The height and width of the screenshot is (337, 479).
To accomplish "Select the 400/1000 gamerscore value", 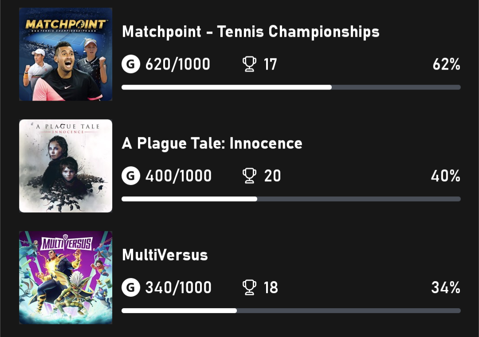I will click(x=178, y=176).
